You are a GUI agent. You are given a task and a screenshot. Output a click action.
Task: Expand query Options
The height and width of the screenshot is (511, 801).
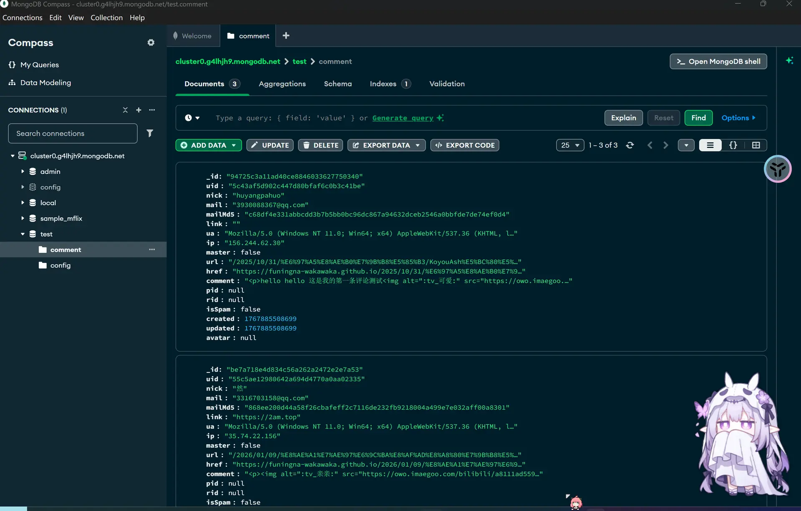(x=738, y=118)
